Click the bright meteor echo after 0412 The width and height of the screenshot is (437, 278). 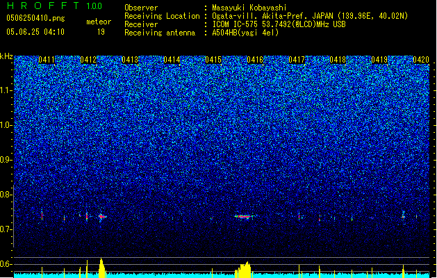(102, 216)
